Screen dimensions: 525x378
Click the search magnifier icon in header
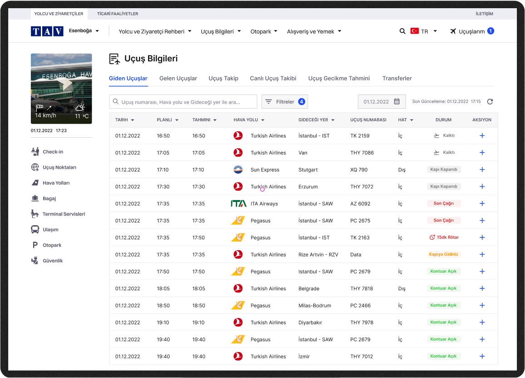pos(402,31)
